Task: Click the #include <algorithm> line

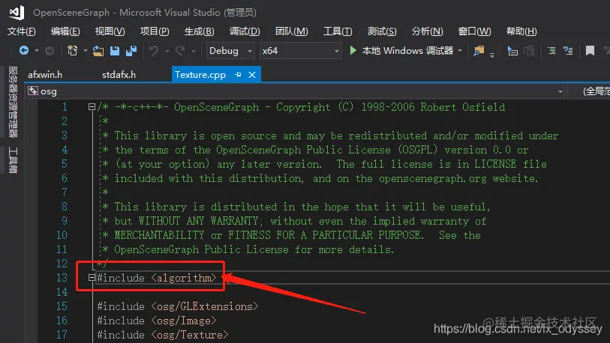Action: point(156,278)
